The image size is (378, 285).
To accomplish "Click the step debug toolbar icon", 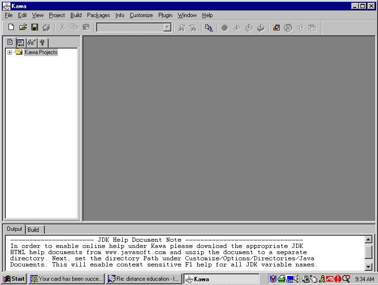I will tap(300, 28).
